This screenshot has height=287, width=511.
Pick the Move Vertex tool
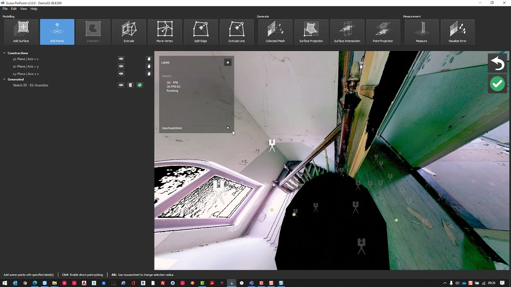coord(165,31)
